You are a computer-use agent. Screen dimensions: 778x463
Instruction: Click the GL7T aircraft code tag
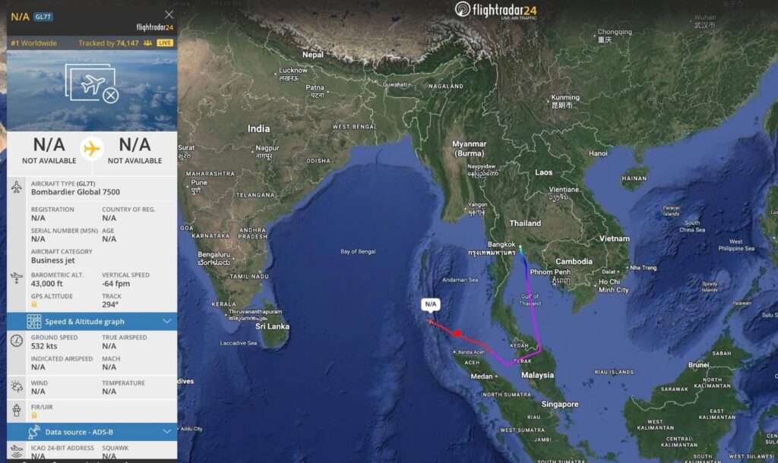pyautogui.click(x=43, y=17)
